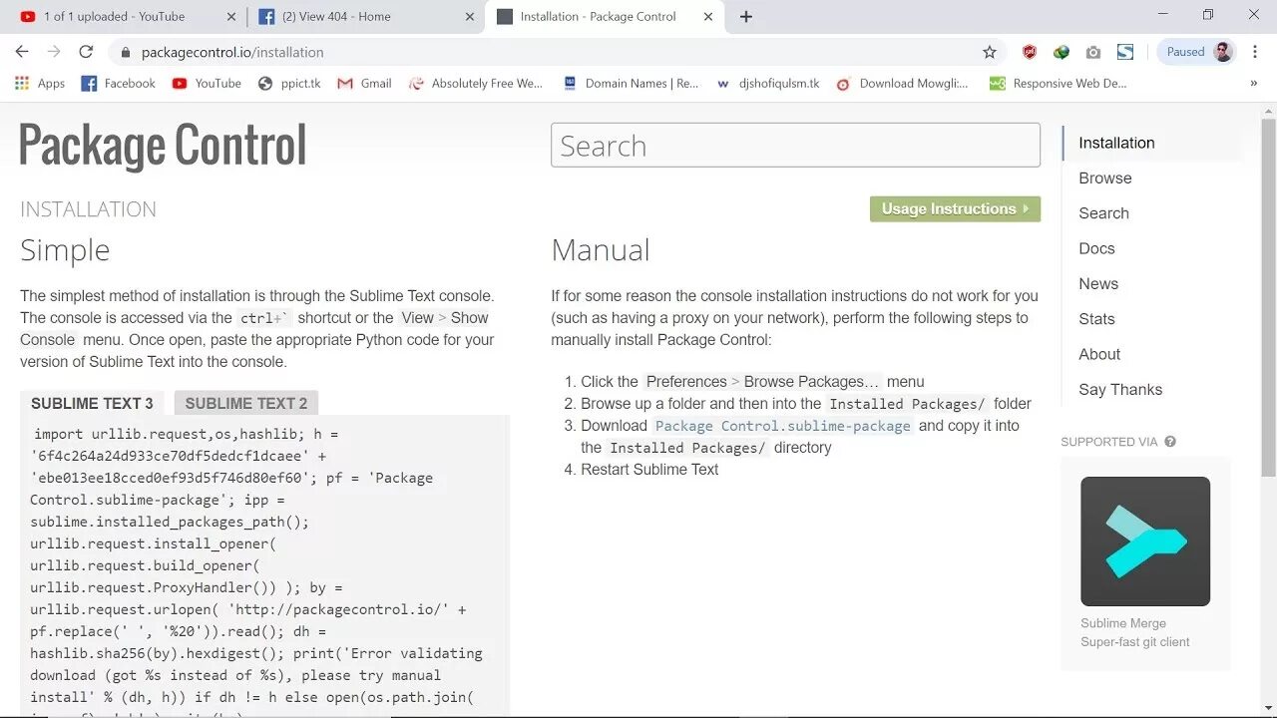Select the SUBLIME TEXT 2 tab
Screen dimensions: 1277x718
[x=246, y=403]
